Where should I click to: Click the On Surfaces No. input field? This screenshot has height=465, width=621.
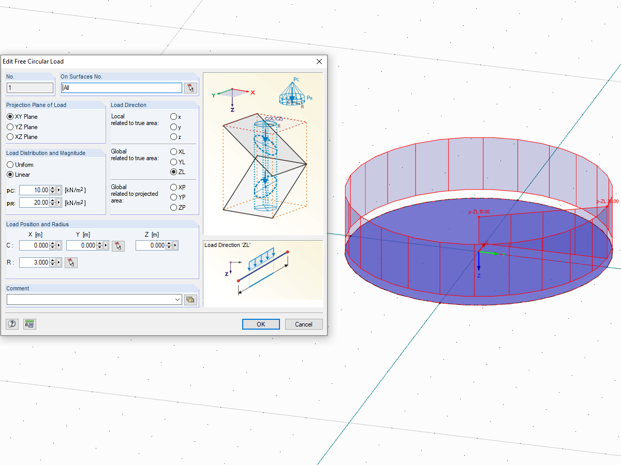point(122,88)
